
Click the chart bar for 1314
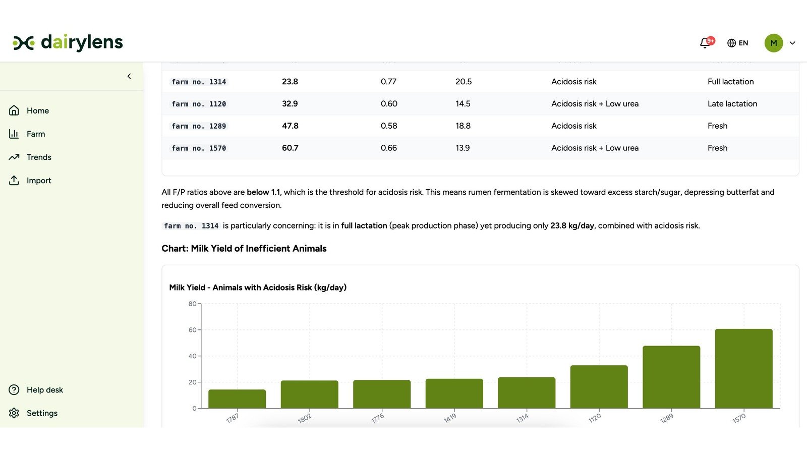coord(527,392)
